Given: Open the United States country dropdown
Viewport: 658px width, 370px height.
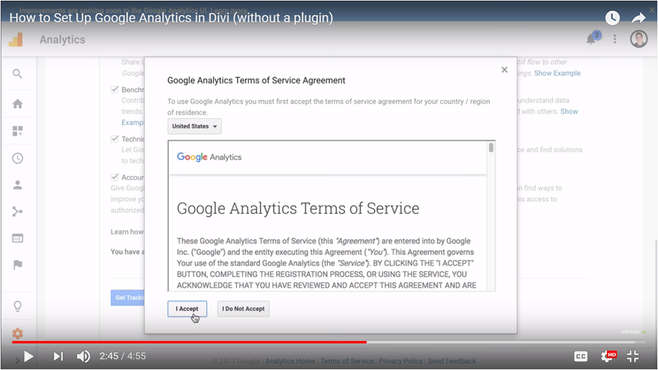Looking at the screenshot, I should [x=195, y=126].
